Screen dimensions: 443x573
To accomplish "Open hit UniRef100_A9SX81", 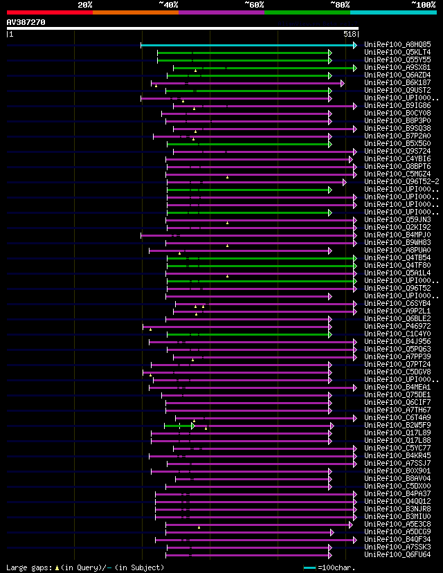I will (398, 67).
